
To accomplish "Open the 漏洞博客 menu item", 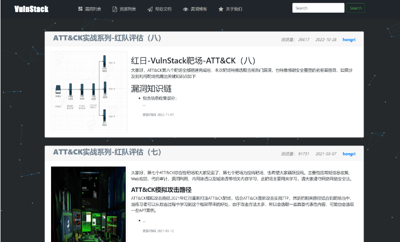I will click(x=198, y=9).
